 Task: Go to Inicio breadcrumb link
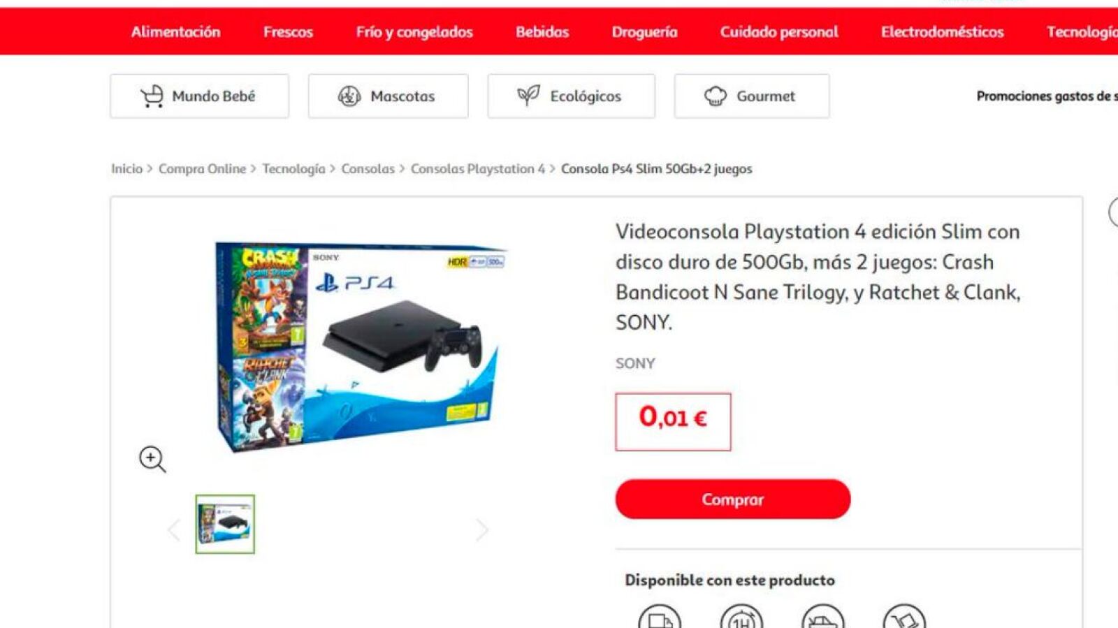click(x=126, y=169)
